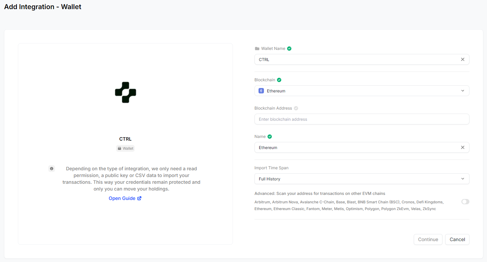Click the external link icon by Open Guide
This screenshot has width=487, height=262.
coord(139,198)
